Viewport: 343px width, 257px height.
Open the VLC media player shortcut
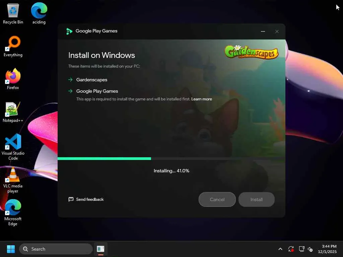(13, 180)
